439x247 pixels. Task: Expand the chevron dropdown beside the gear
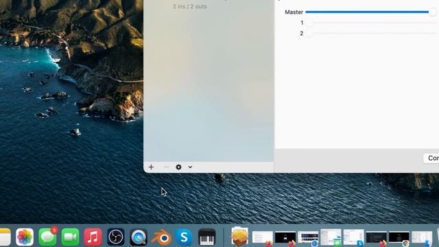coord(190,167)
